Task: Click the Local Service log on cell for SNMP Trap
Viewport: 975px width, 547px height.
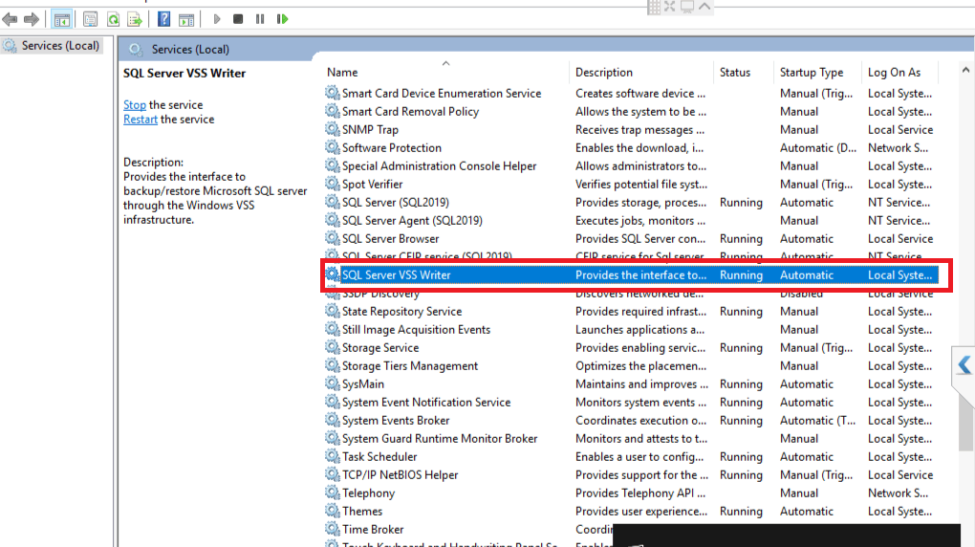Action: pyautogui.click(x=900, y=129)
